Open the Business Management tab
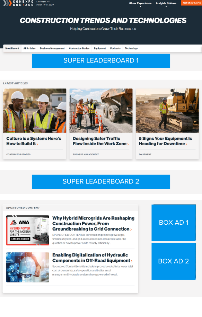 (x=52, y=48)
